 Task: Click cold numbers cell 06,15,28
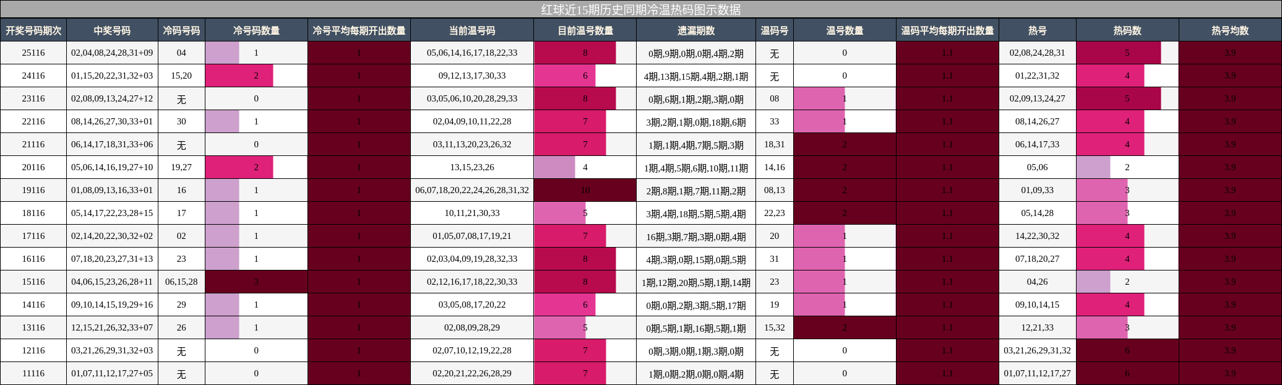click(x=181, y=282)
